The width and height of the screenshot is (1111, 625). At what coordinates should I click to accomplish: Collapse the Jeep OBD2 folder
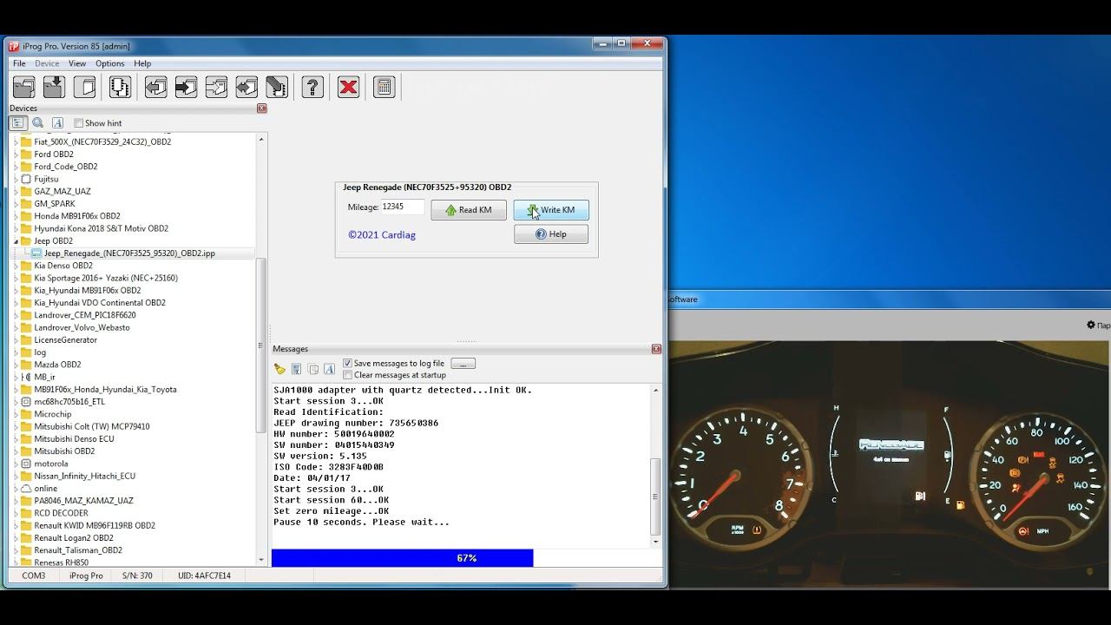(16, 241)
